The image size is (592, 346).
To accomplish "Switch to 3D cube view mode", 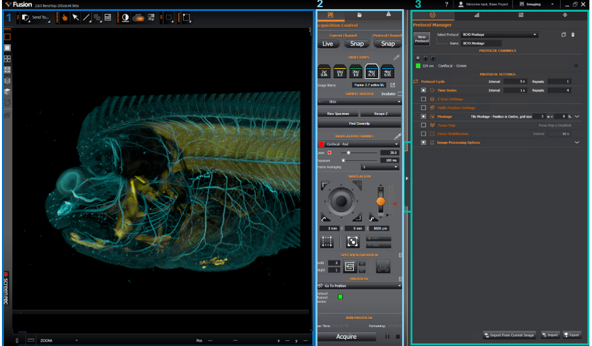I will 7,91.
